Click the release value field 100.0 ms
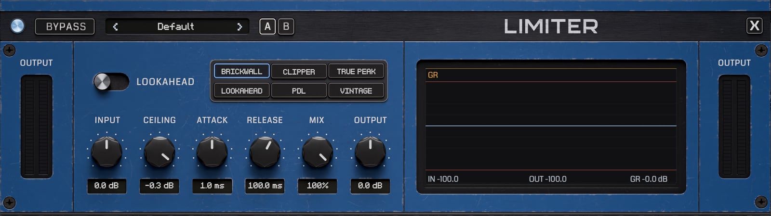 tap(265, 186)
